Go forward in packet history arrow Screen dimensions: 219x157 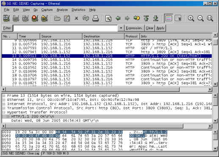point(127,18)
